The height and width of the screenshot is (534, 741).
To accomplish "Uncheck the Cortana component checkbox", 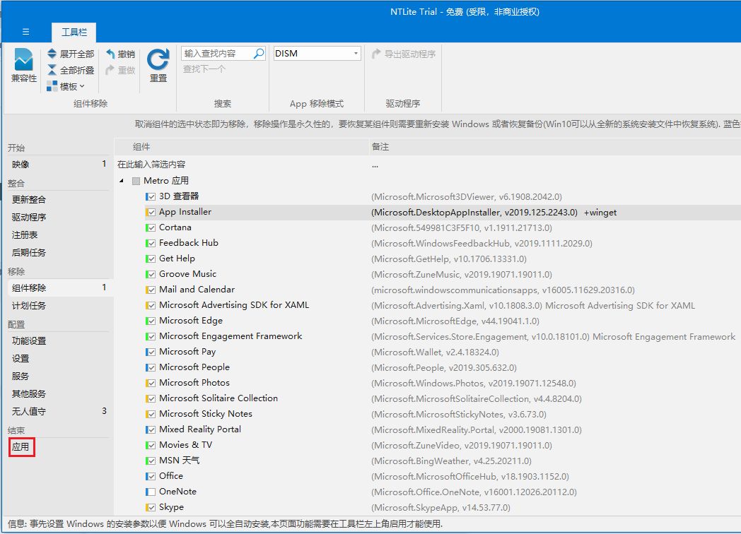I will [x=150, y=227].
